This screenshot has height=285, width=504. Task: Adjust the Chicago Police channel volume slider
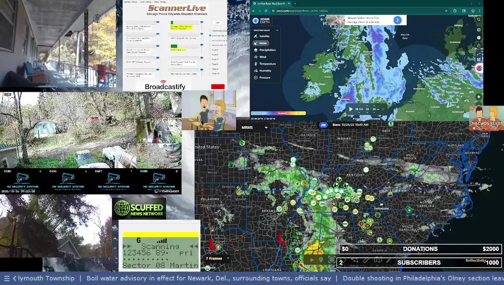(x=202, y=22)
